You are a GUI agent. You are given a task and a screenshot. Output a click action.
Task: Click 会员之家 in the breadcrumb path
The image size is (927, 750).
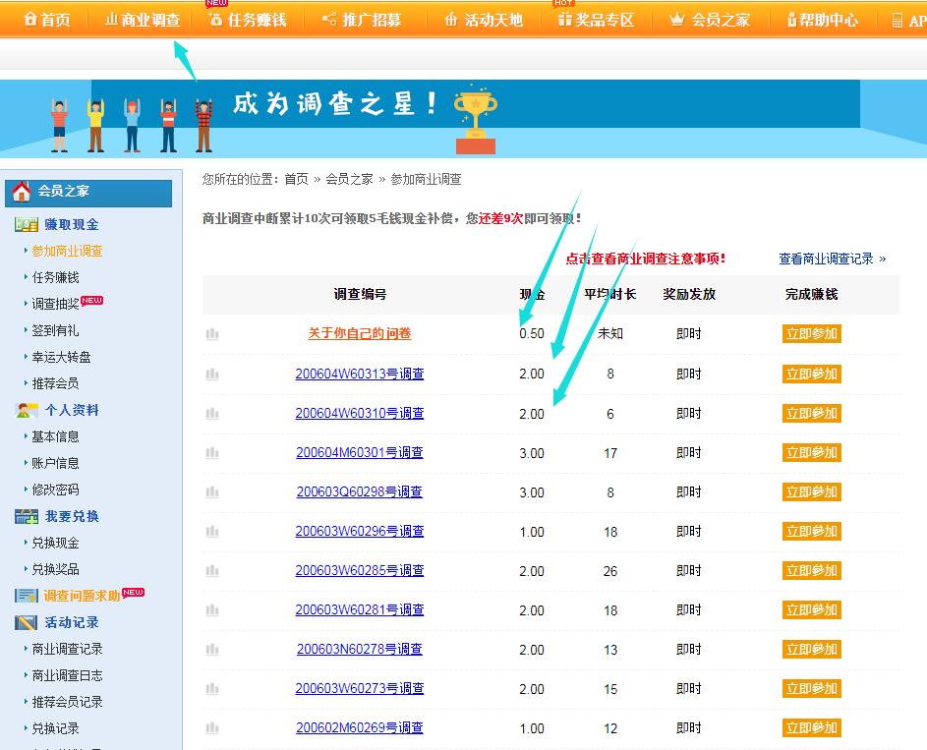click(349, 179)
